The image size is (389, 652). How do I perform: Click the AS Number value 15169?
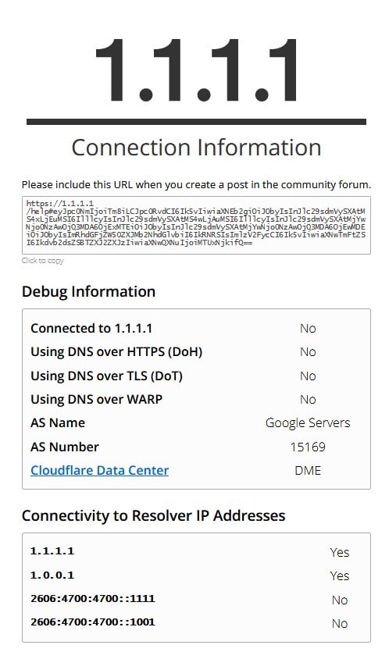(308, 447)
